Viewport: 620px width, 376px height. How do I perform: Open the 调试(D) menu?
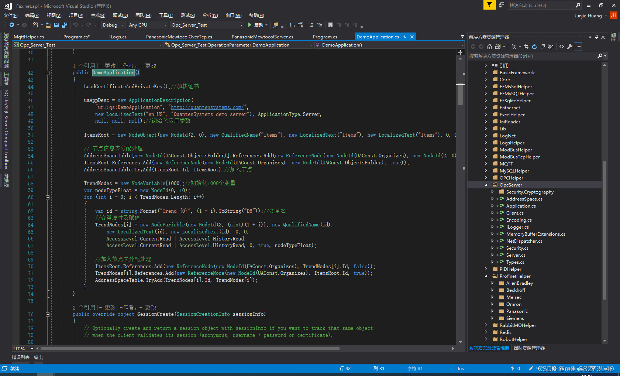tap(120, 16)
